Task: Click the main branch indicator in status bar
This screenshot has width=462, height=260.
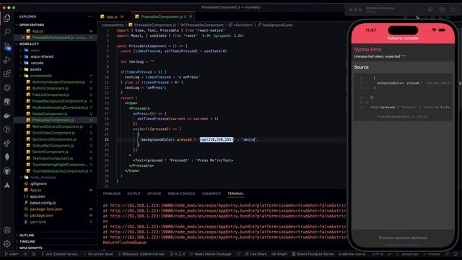Action: point(12,253)
